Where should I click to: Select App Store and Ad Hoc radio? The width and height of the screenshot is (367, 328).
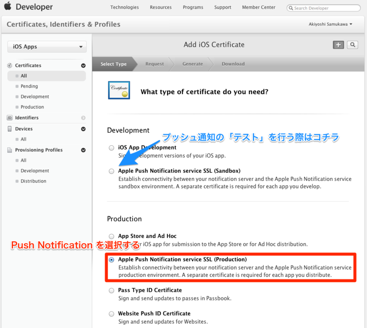111,236
